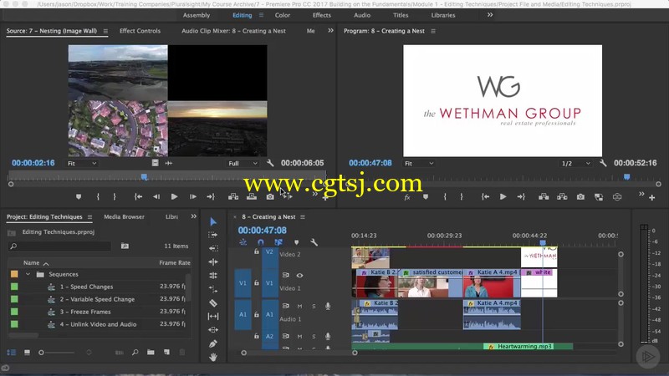Switch to Assembly workspace
This screenshot has height=376, width=669.
[x=197, y=15]
